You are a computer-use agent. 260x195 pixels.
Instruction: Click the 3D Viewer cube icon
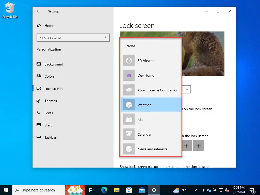pyautogui.click(x=129, y=60)
